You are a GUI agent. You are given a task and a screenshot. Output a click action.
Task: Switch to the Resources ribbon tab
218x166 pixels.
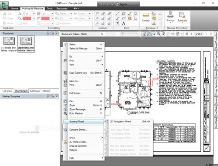click(x=62, y=8)
